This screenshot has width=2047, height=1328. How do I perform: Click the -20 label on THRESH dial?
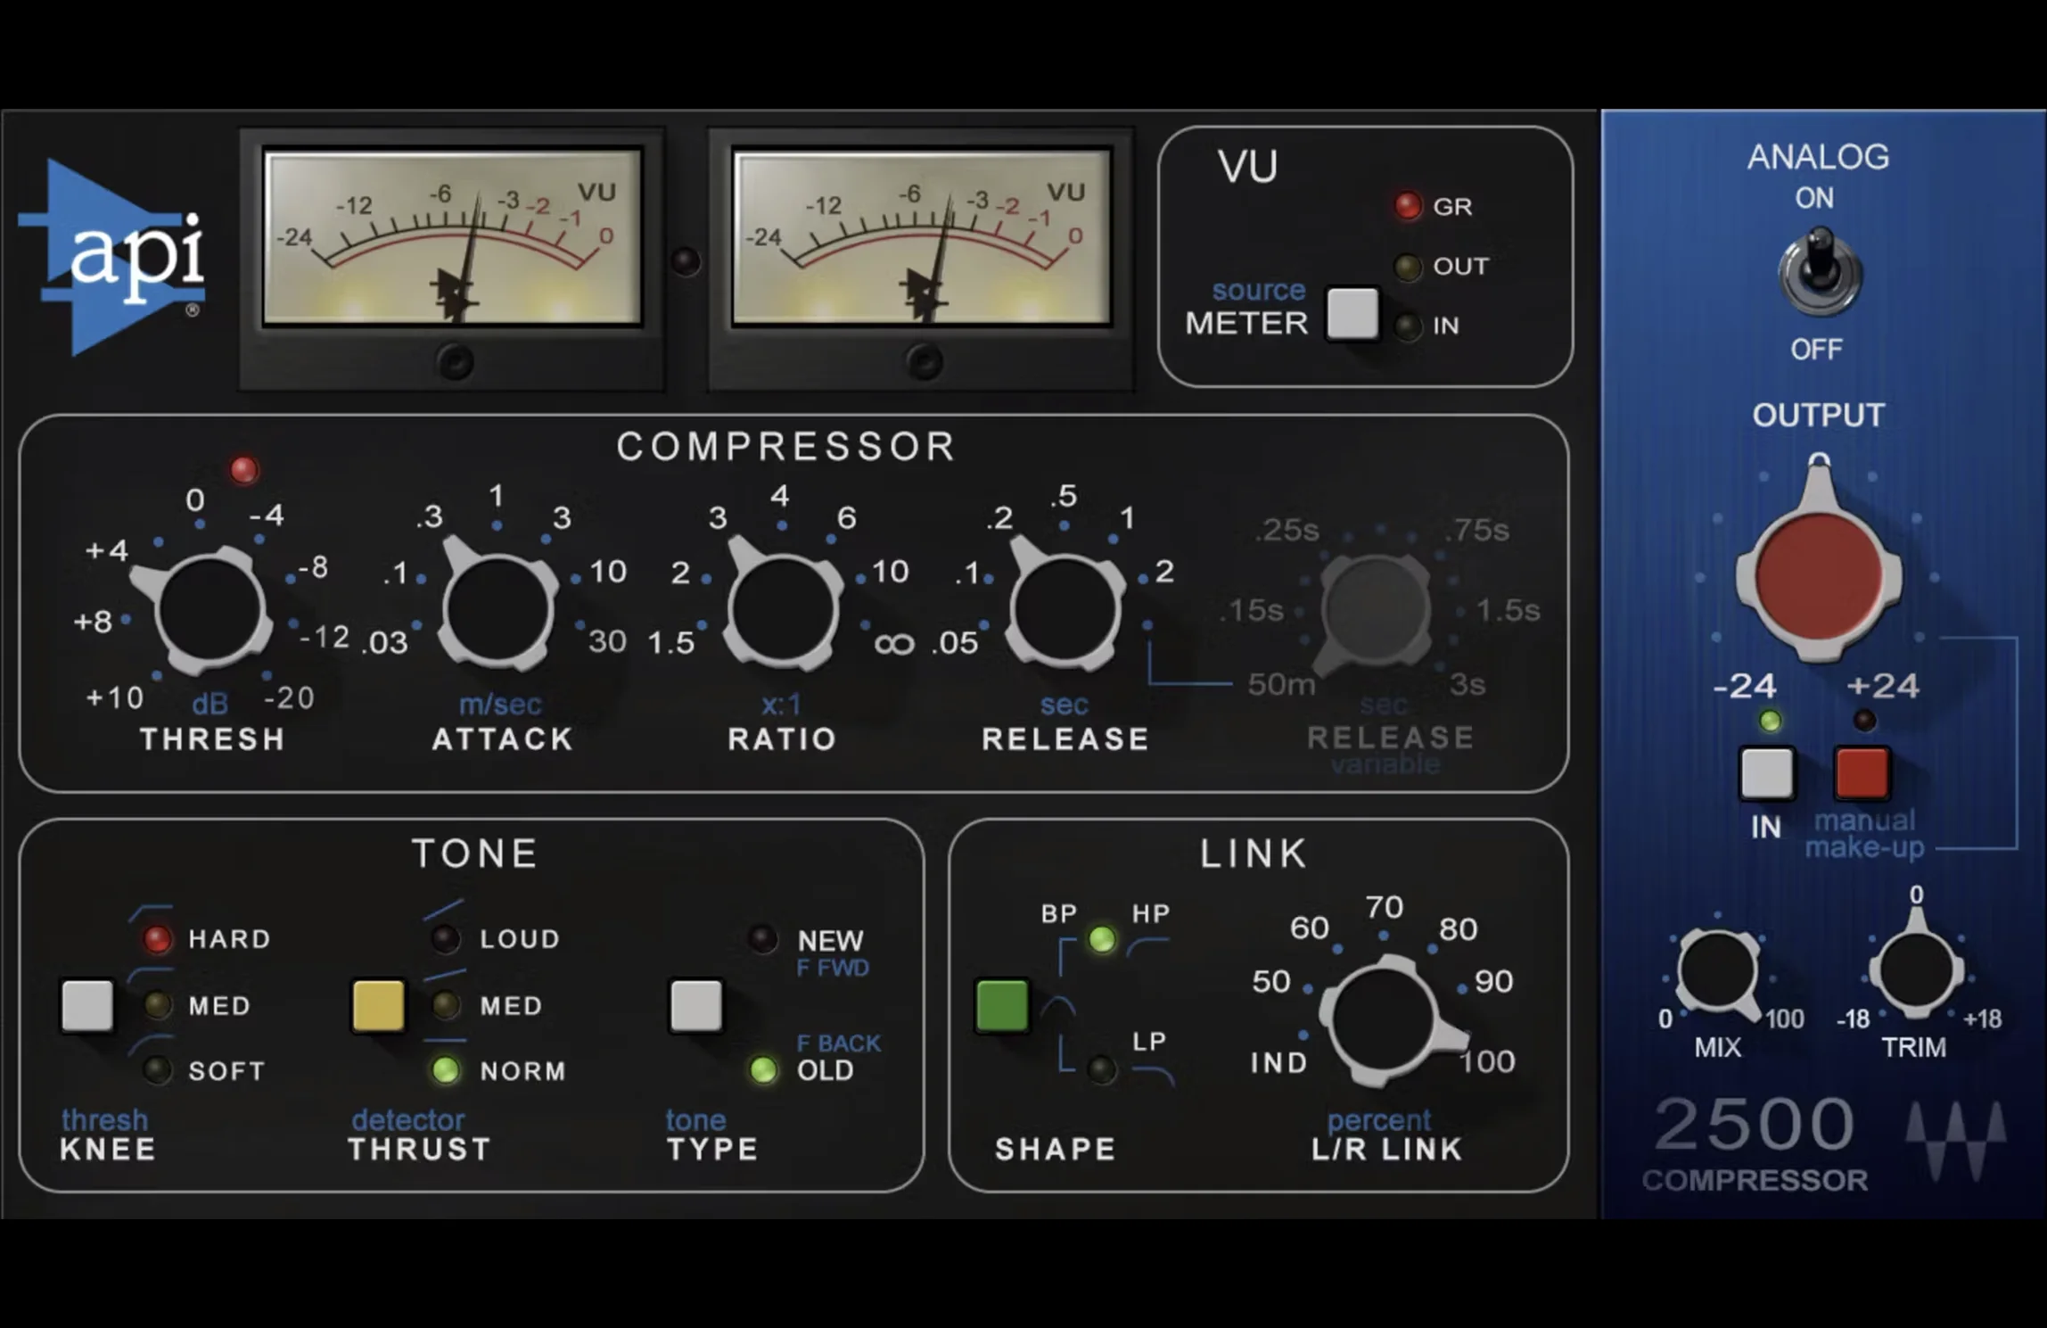289,697
